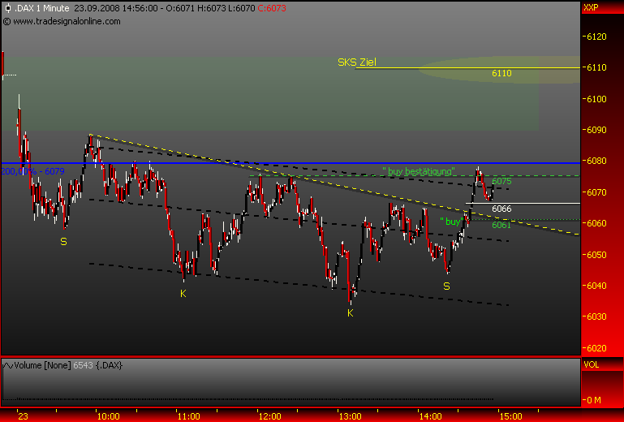Select the 'K' label below the 13:00 low
The width and height of the screenshot is (624, 422).
[x=351, y=313]
